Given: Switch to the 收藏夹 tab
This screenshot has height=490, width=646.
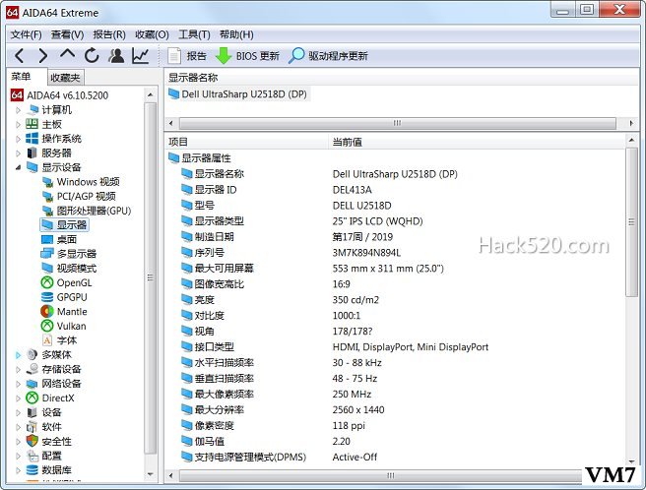Looking at the screenshot, I should point(65,78).
